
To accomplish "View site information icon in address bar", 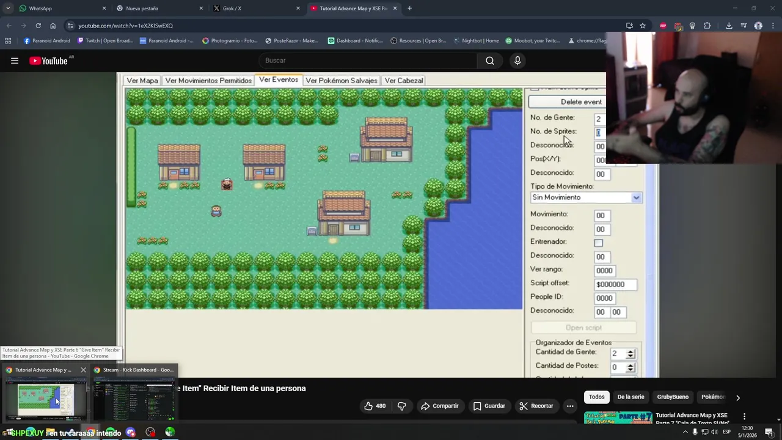I will (x=70, y=26).
